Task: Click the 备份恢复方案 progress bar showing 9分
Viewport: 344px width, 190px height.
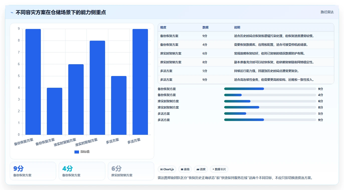Action: 270,89
